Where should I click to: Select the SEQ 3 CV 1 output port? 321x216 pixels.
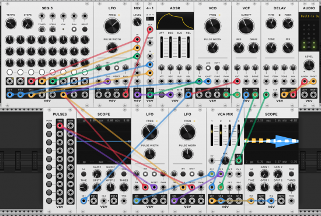point(9,95)
